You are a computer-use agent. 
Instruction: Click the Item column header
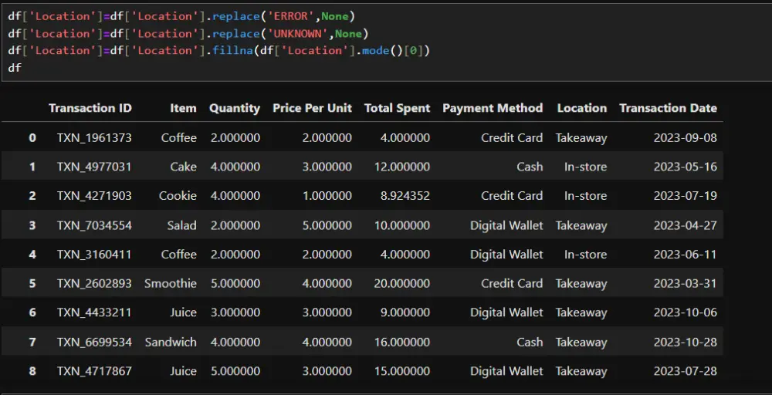pos(183,108)
